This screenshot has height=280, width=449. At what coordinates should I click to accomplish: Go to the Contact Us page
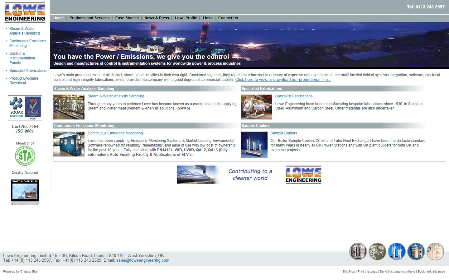pyautogui.click(x=228, y=18)
